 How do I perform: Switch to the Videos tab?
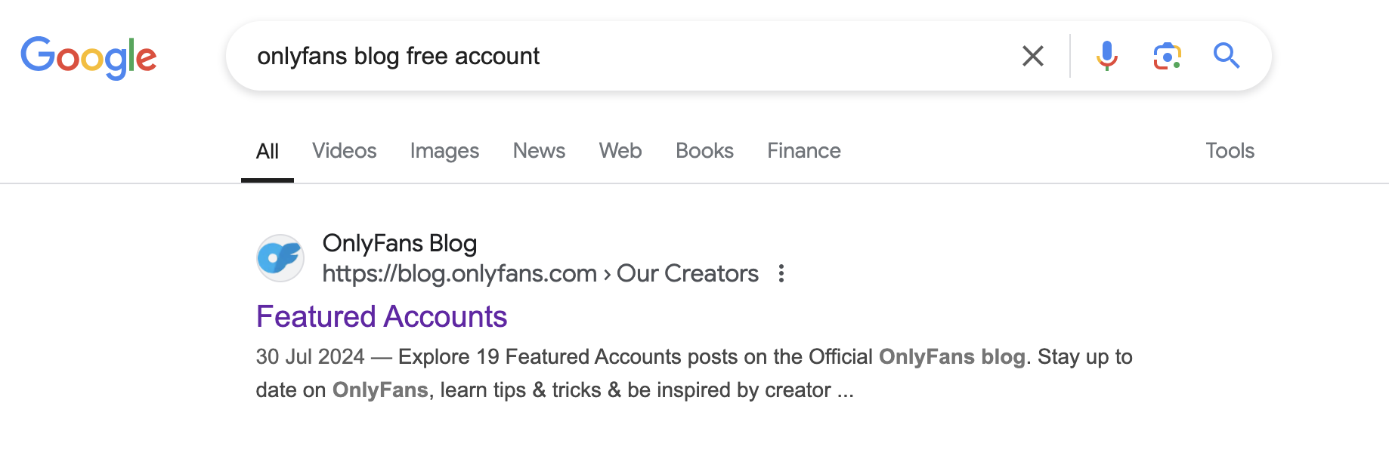click(344, 150)
